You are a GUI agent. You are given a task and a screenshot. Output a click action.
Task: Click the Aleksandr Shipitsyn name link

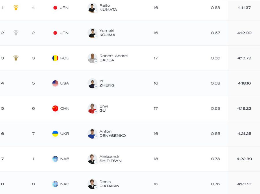pyautogui.click(x=110, y=159)
